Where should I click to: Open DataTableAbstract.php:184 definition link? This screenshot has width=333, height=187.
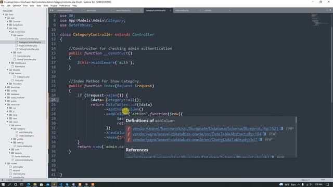197,134
